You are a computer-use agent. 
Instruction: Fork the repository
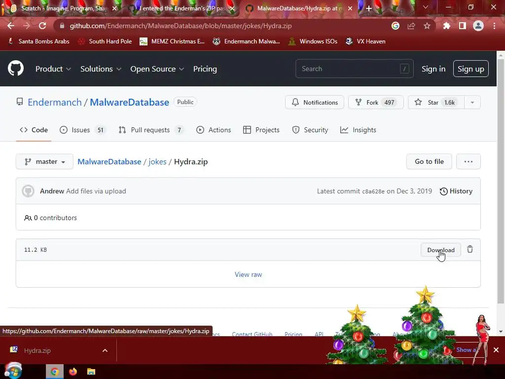[376, 102]
